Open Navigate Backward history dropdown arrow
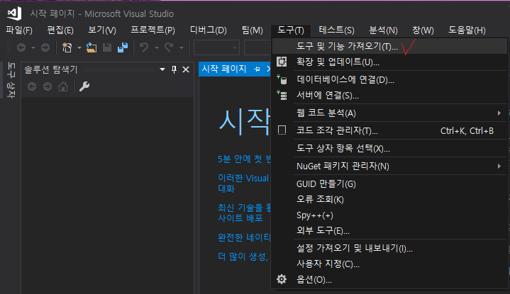Viewport: 510px width, 294px height. [33, 47]
